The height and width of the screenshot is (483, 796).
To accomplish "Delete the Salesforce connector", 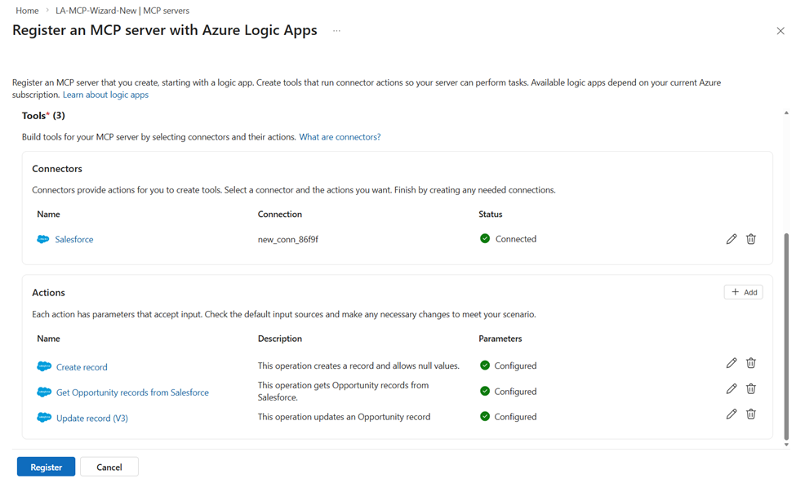I will click(x=751, y=239).
